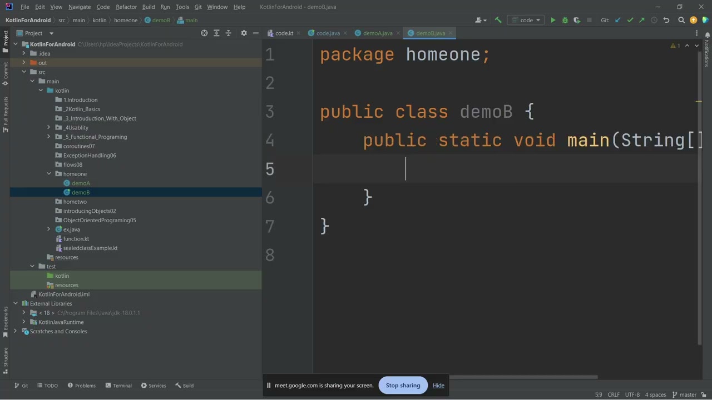Click the Debug bug icon
712x400 pixels.
click(x=565, y=20)
